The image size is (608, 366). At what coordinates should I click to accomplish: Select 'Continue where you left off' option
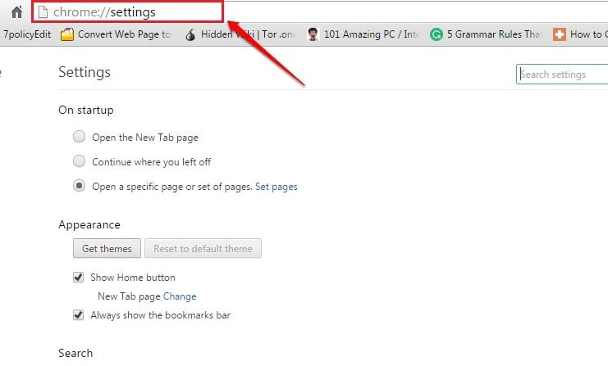coord(79,161)
